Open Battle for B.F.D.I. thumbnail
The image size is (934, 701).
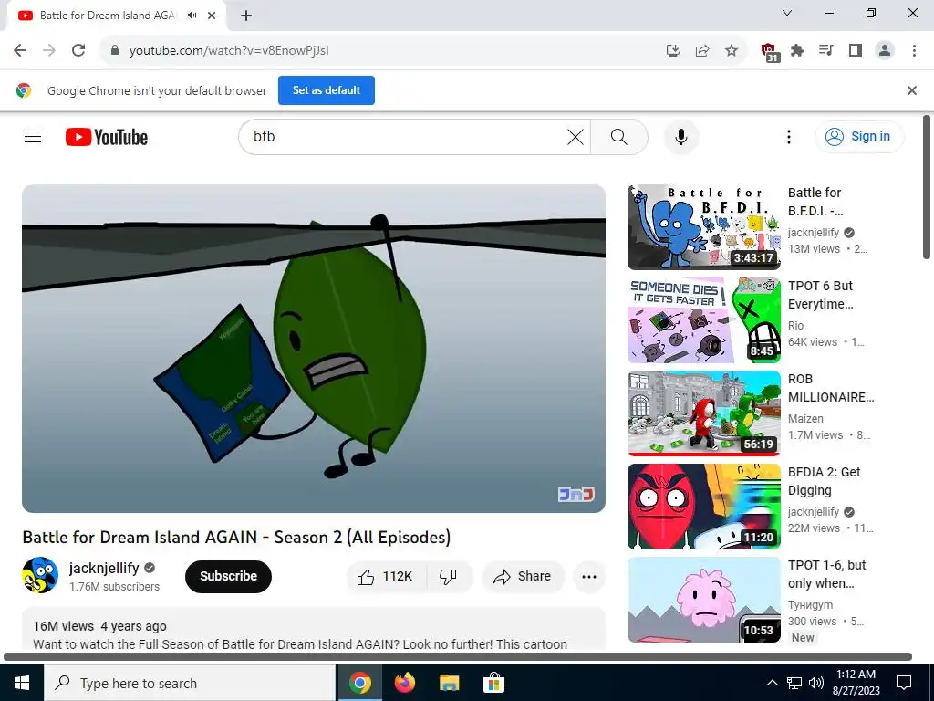click(x=703, y=227)
